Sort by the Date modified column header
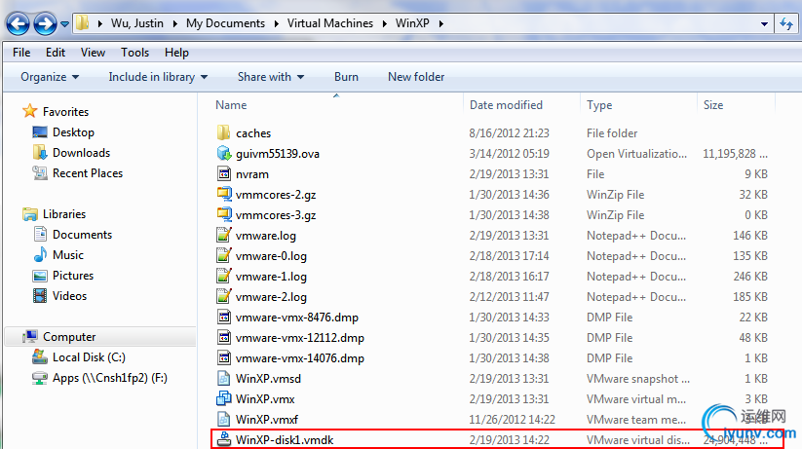The width and height of the screenshot is (802, 449). (x=506, y=105)
